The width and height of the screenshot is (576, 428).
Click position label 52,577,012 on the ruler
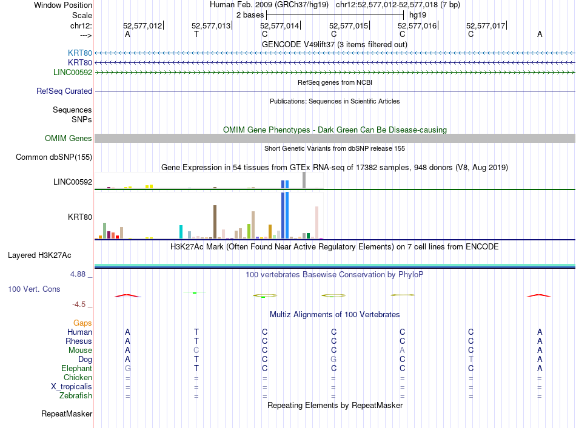point(142,25)
